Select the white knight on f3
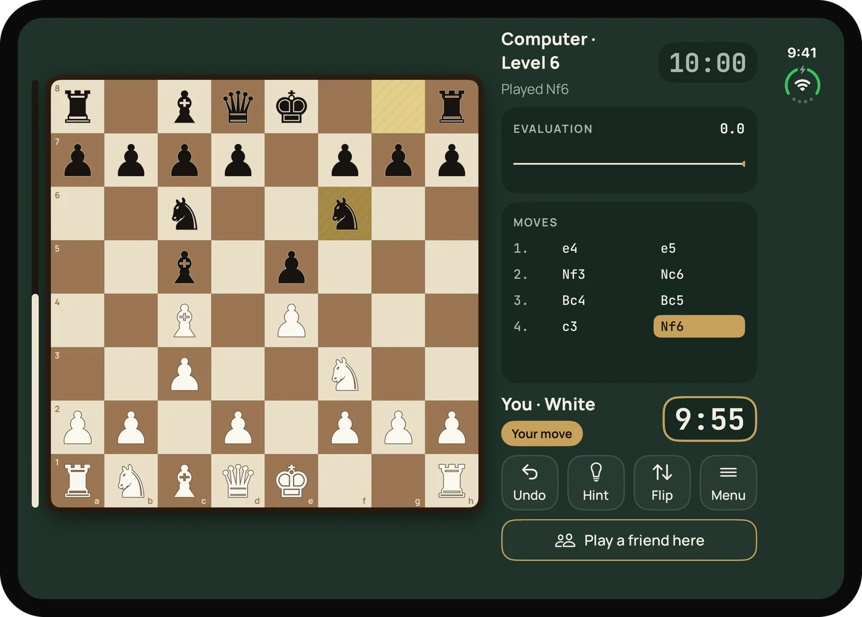The image size is (862, 617). click(x=345, y=374)
